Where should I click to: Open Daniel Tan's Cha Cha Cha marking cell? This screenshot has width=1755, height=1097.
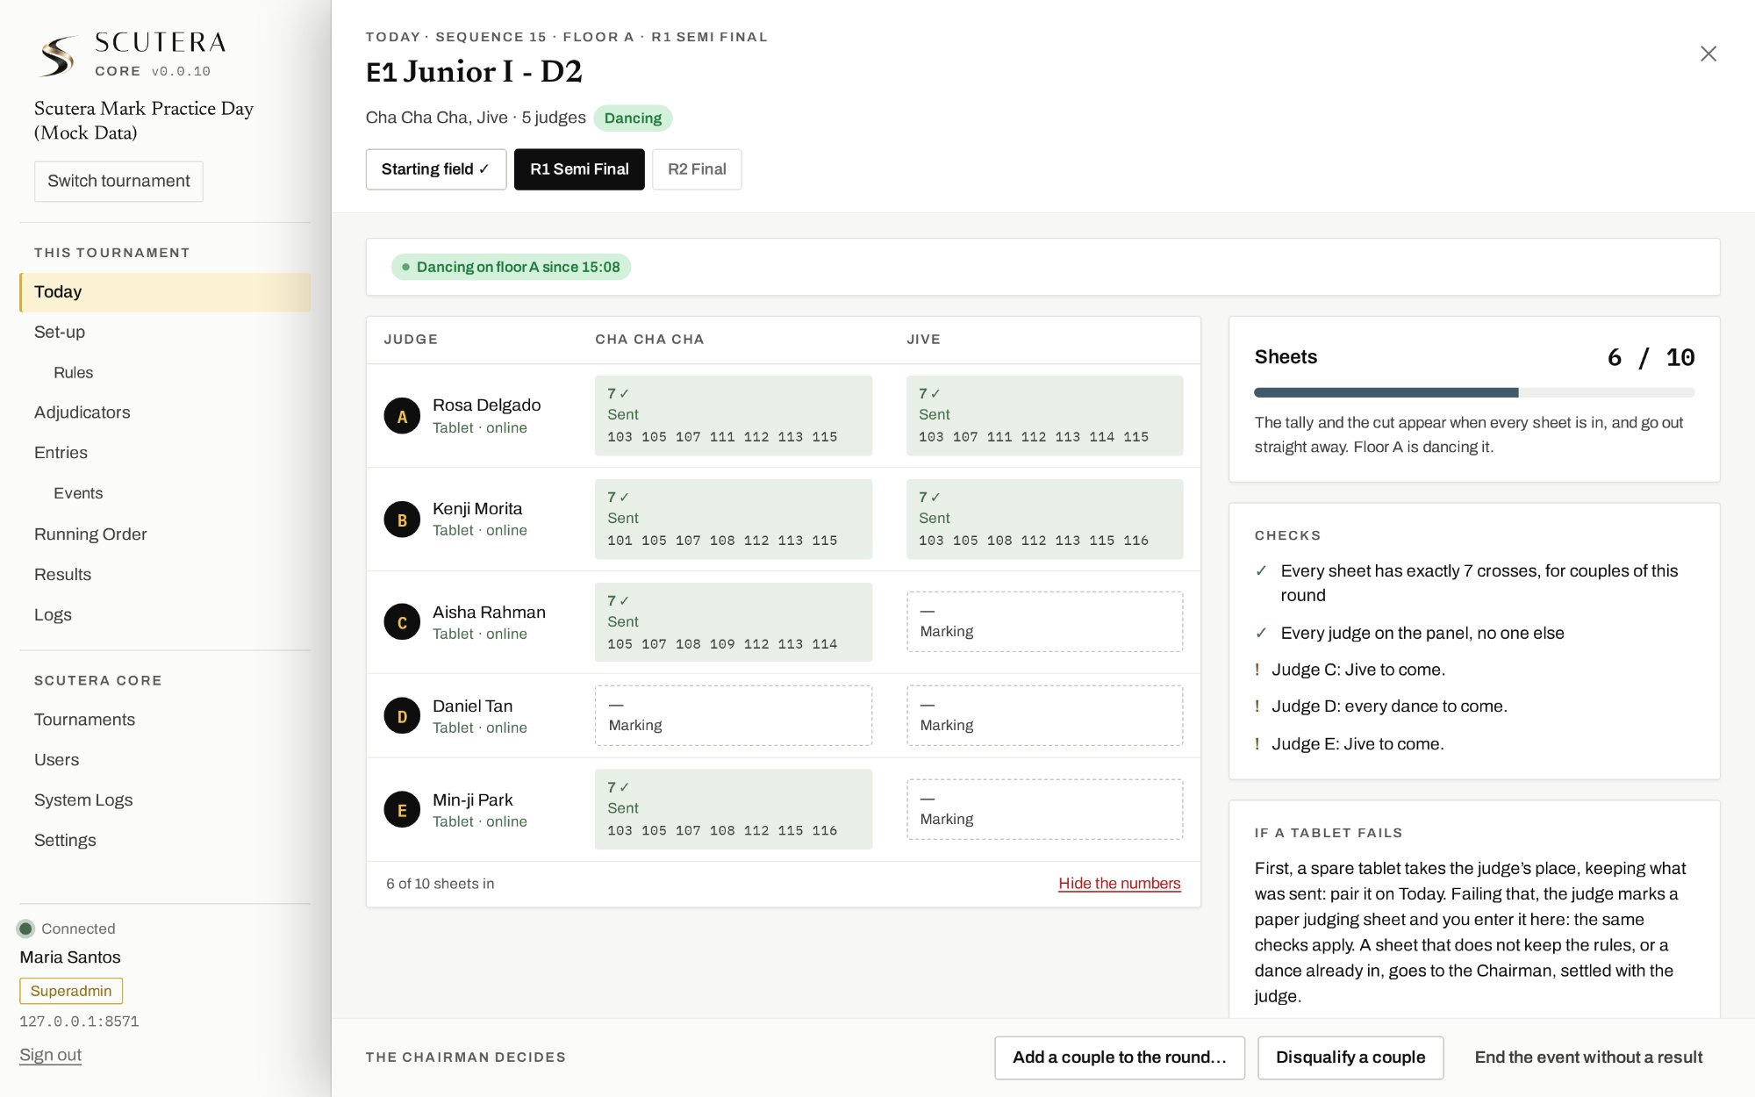(x=734, y=715)
